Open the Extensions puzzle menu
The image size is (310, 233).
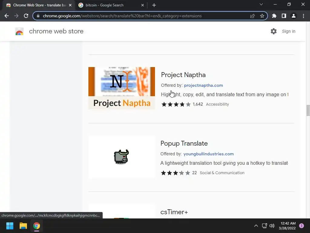(x=274, y=16)
